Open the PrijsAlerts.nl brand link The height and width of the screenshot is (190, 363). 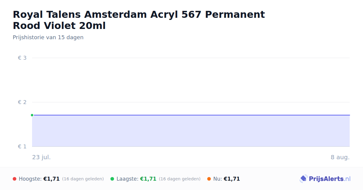(330, 179)
